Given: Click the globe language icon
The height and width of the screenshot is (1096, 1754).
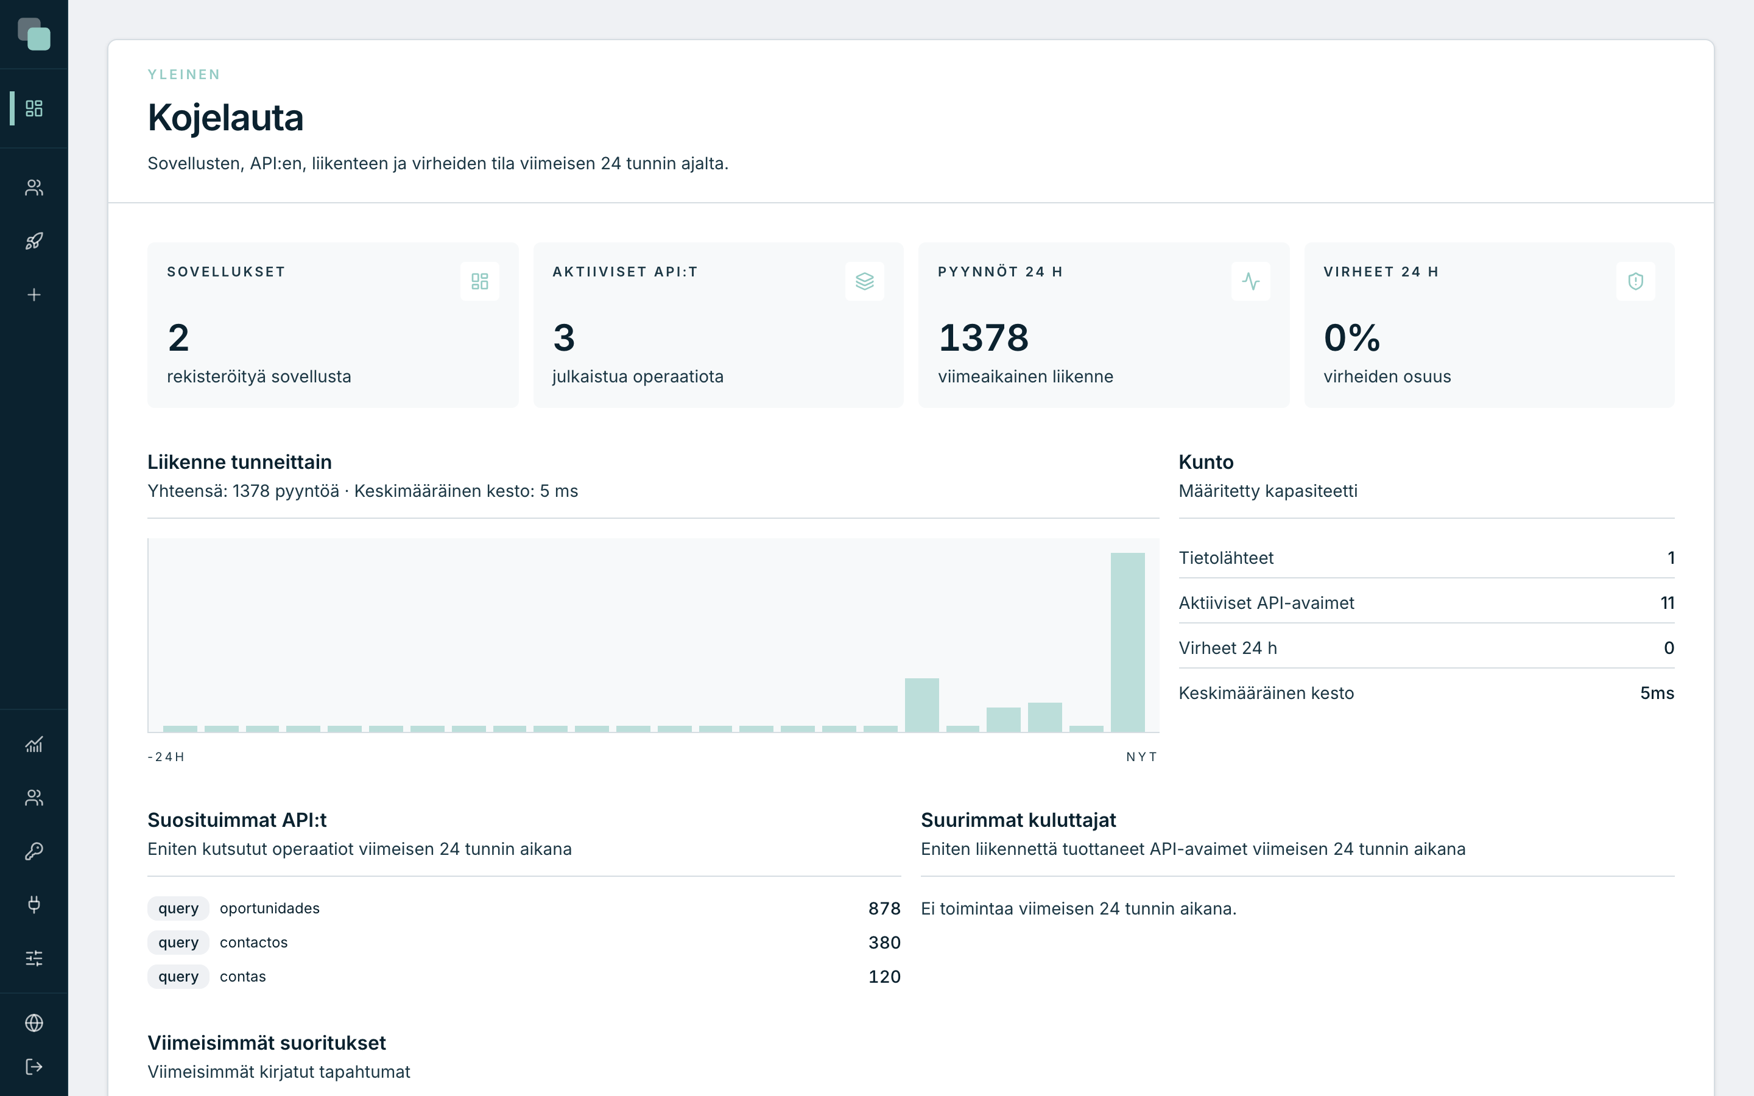Looking at the screenshot, I should (x=34, y=1023).
